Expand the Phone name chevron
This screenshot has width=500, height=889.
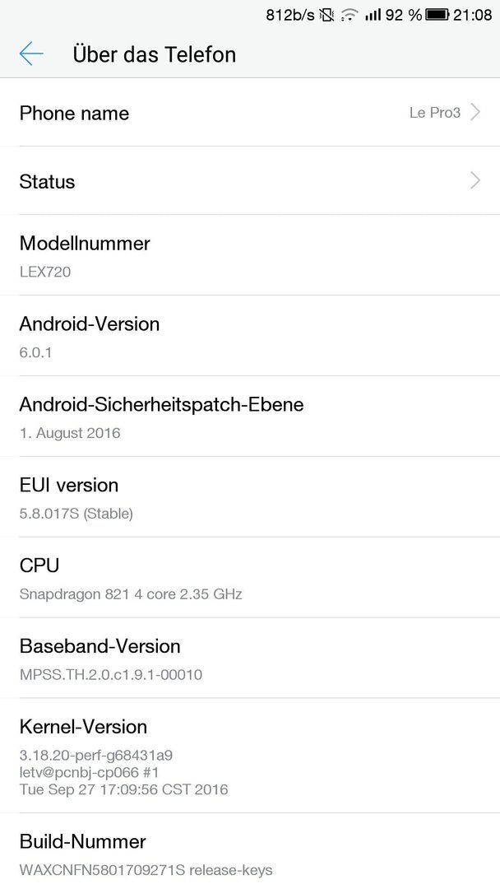[475, 112]
